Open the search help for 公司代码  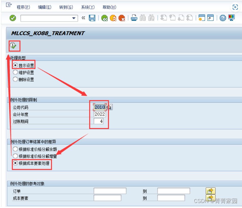point(109,107)
